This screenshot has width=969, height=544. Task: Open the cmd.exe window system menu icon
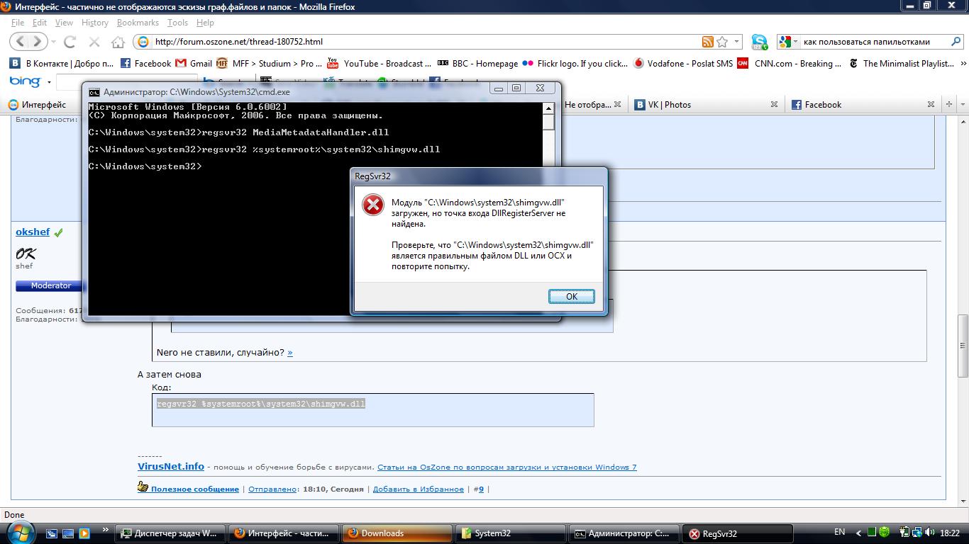[94, 91]
